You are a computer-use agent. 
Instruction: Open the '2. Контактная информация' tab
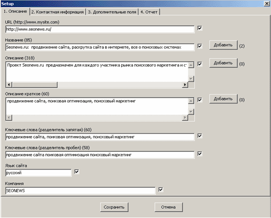pos(58,12)
